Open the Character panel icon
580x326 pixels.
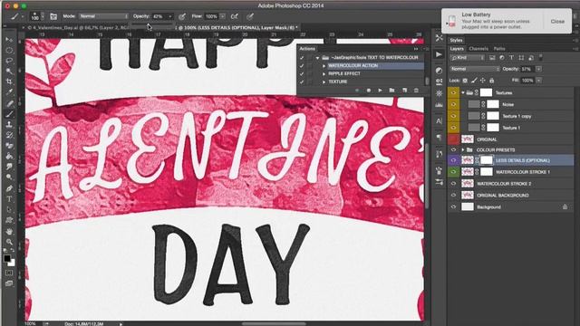(x=439, y=120)
